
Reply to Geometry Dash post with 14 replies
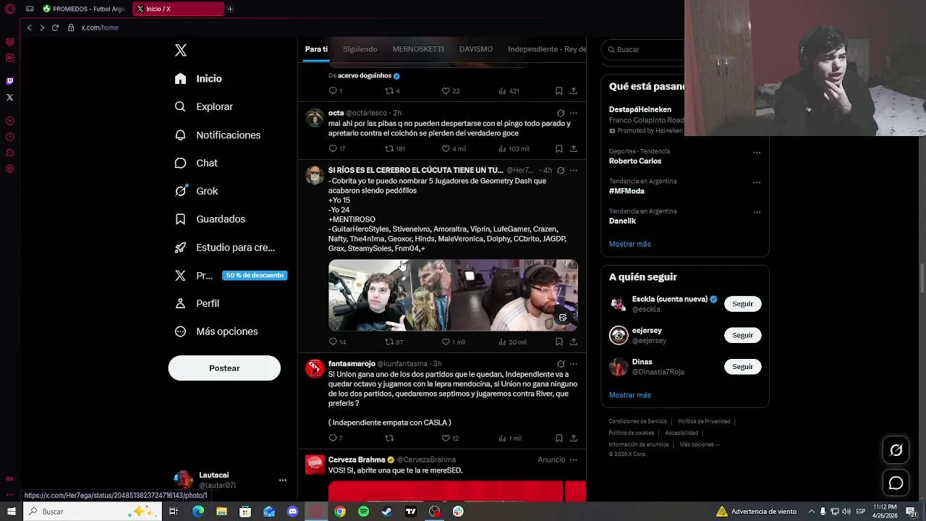[x=337, y=342]
